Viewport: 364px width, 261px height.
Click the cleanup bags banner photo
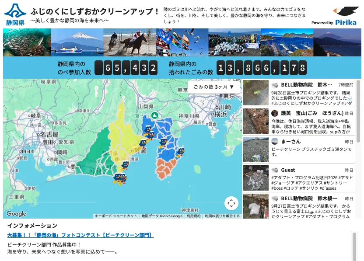pyautogui.click(x=234, y=42)
